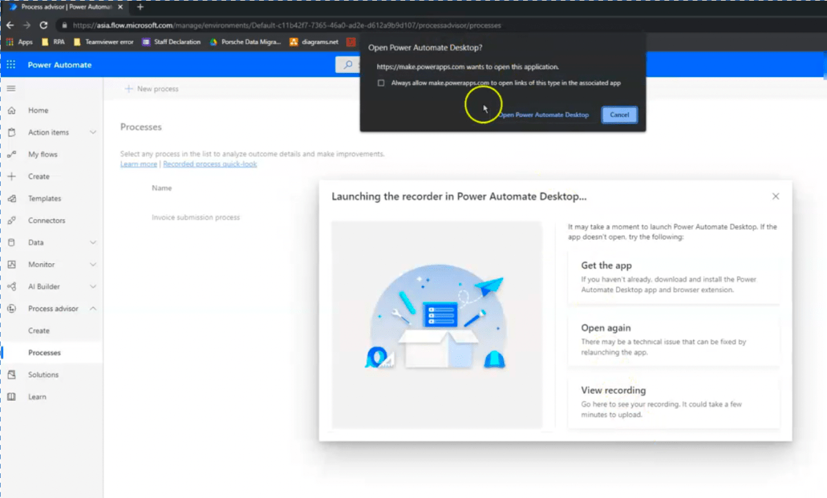
Task: Choose the View recording card
Action: pyautogui.click(x=674, y=403)
